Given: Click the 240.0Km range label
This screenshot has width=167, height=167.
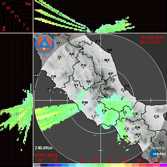Looking at the screenshot, I should tap(43, 148).
